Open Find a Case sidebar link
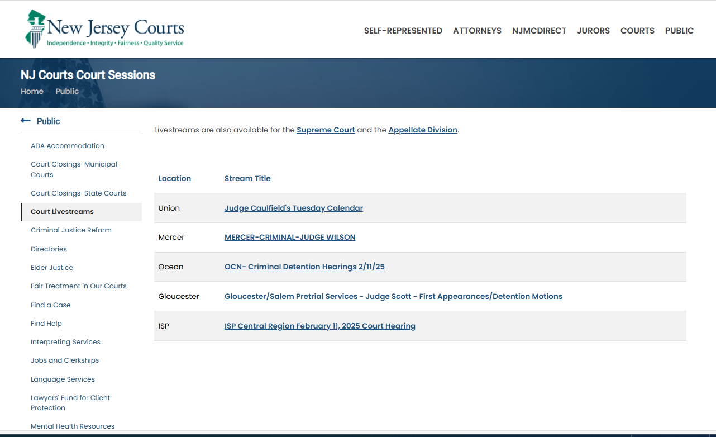 pyautogui.click(x=50, y=305)
